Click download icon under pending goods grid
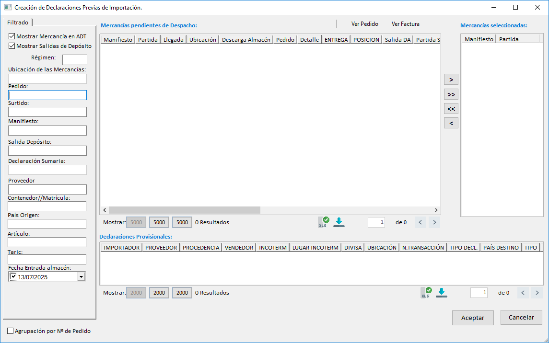 (339, 222)
